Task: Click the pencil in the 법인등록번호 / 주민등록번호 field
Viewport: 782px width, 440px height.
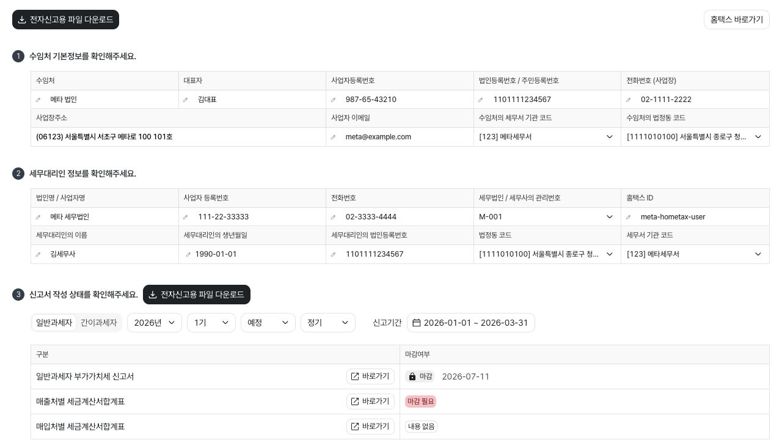Action: 481,100
